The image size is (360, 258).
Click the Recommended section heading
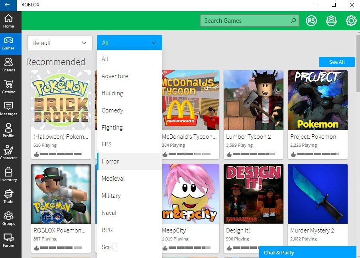click(x=55, y=62)
